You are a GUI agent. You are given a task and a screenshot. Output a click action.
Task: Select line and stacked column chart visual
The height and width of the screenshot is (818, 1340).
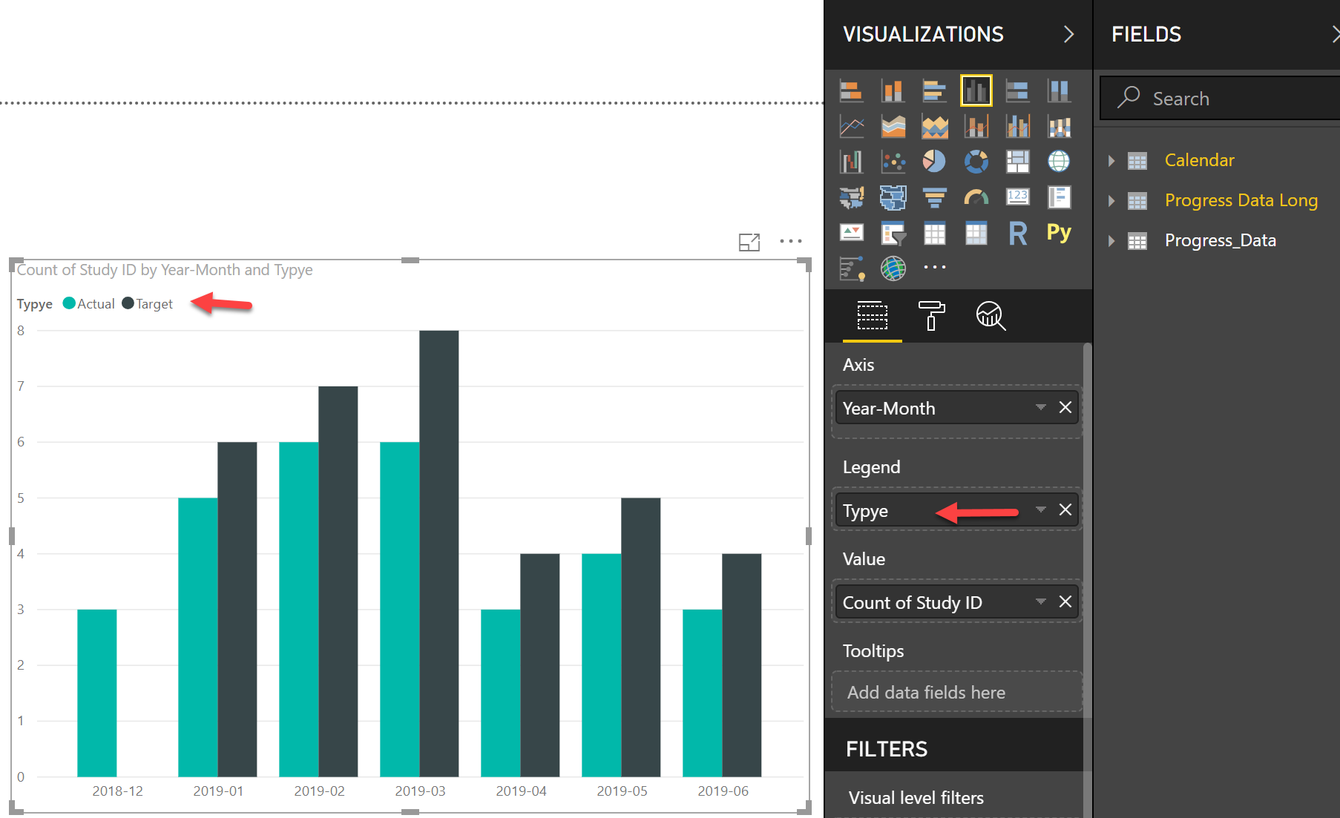(x=976, y=127)
